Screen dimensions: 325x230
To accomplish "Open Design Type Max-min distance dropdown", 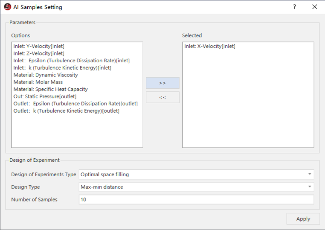I will 196,187.
